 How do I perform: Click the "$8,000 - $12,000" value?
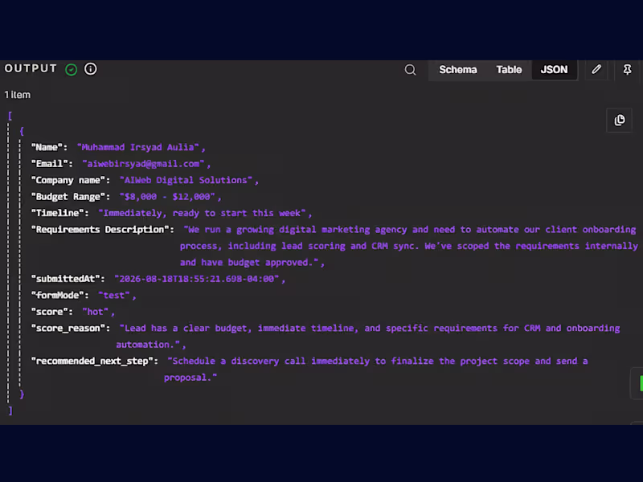(x=167, y=196)
